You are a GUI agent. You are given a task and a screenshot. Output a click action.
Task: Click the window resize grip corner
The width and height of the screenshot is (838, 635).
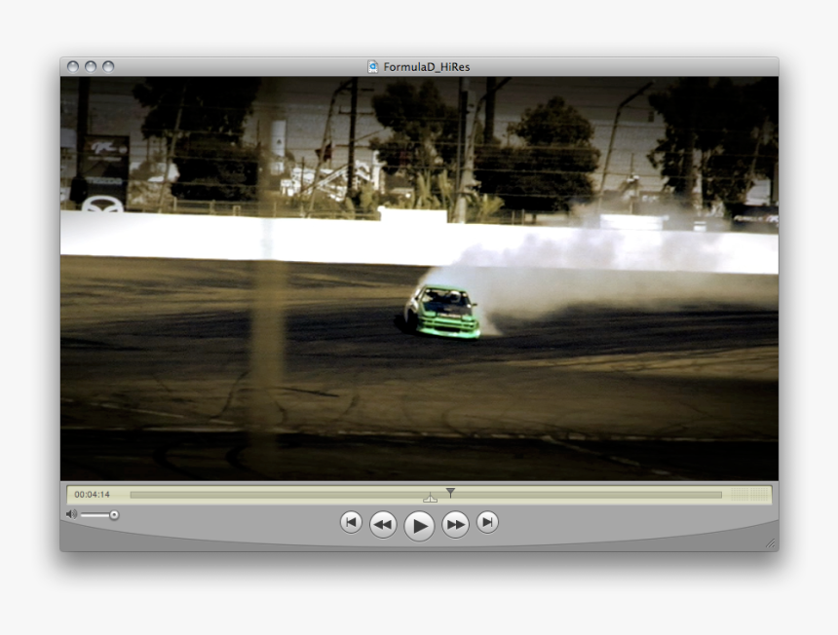(x=770, y=543)
